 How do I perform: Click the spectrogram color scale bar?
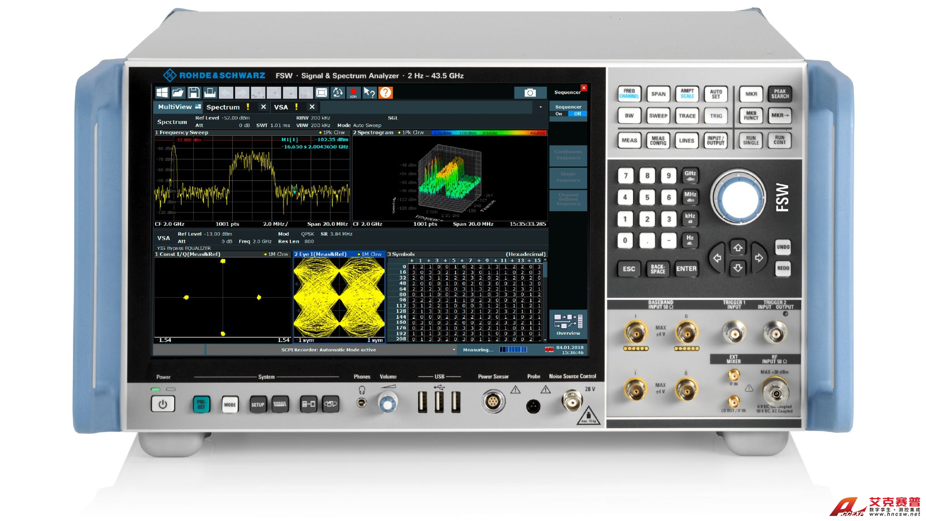tap(488, 133)
